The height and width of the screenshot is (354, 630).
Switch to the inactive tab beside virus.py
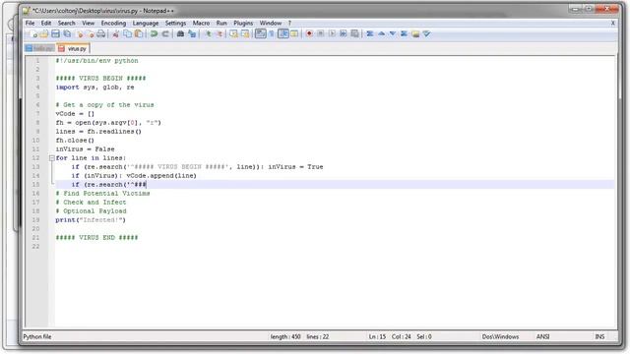point(39,48)
